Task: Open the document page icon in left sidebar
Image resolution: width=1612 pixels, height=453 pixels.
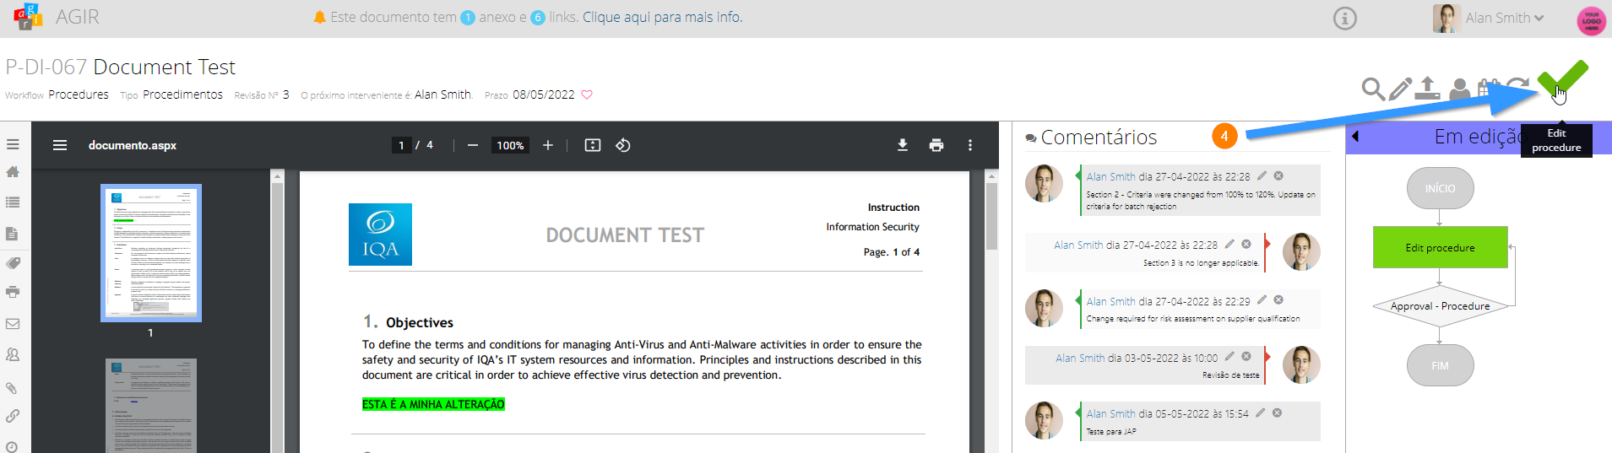Action: (x=12, y=234)
